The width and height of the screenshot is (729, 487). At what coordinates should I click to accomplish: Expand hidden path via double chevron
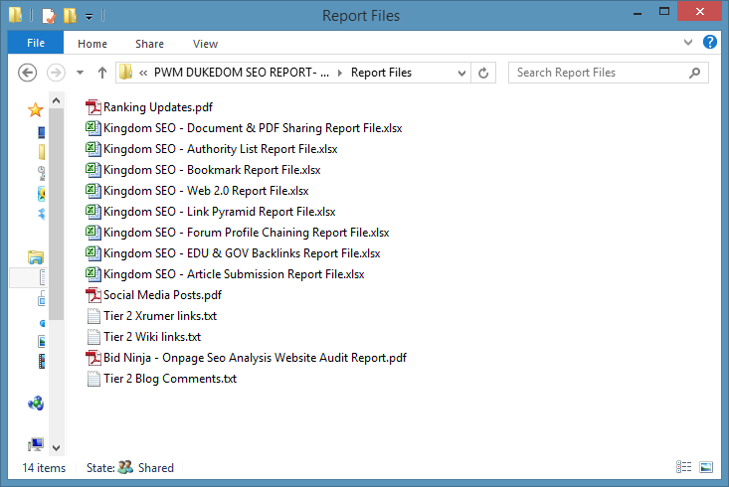[143, 73]
